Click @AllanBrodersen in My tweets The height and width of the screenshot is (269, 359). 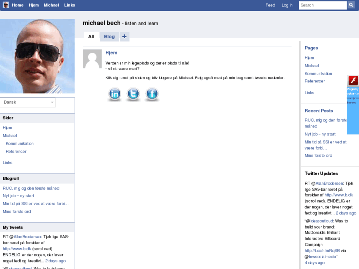pos(28,237)
